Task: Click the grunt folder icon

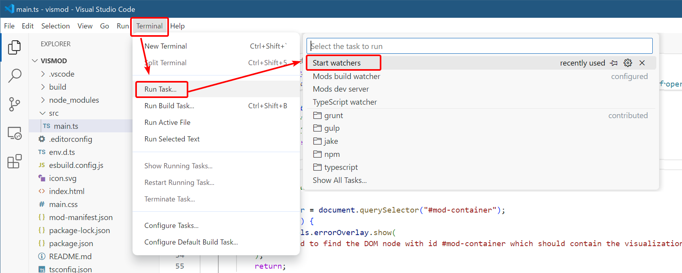Action: 317,115
